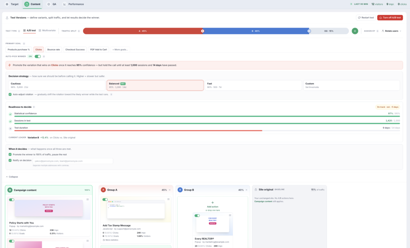This screenshot has width=410, height=248.
Task: Click the info icon beside Test Type
Action: [x=19, y=31]
